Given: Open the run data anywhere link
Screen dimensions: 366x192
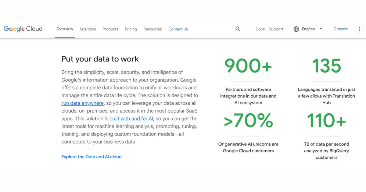Looking at the screenshot, I should [82, 103].
